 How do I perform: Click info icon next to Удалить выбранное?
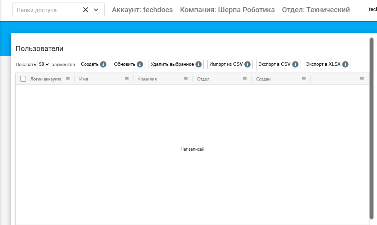click(199, 64)
